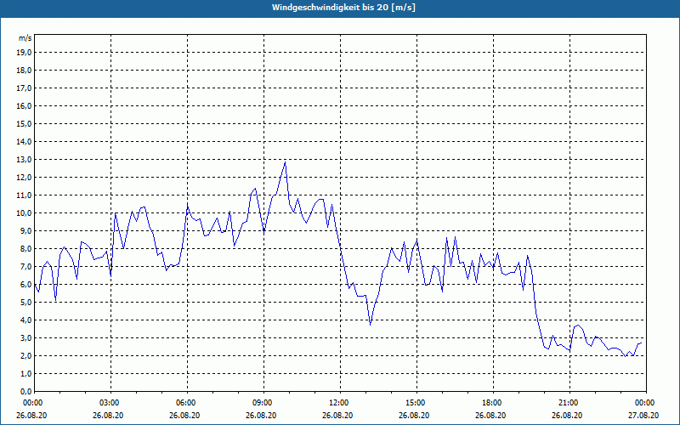Select the '13,0' y-axis label

[24, 160]
